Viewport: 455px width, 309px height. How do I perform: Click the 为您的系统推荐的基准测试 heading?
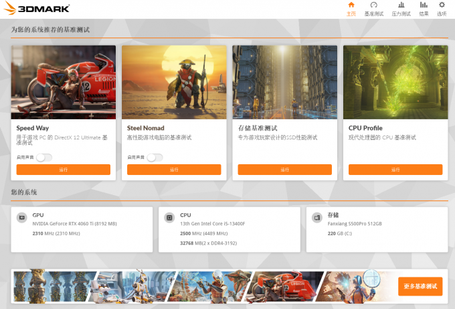(50, 29)
